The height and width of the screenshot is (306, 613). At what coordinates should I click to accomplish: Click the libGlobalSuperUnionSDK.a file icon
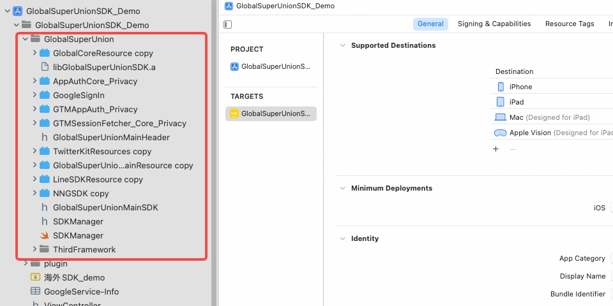point(45,67)
